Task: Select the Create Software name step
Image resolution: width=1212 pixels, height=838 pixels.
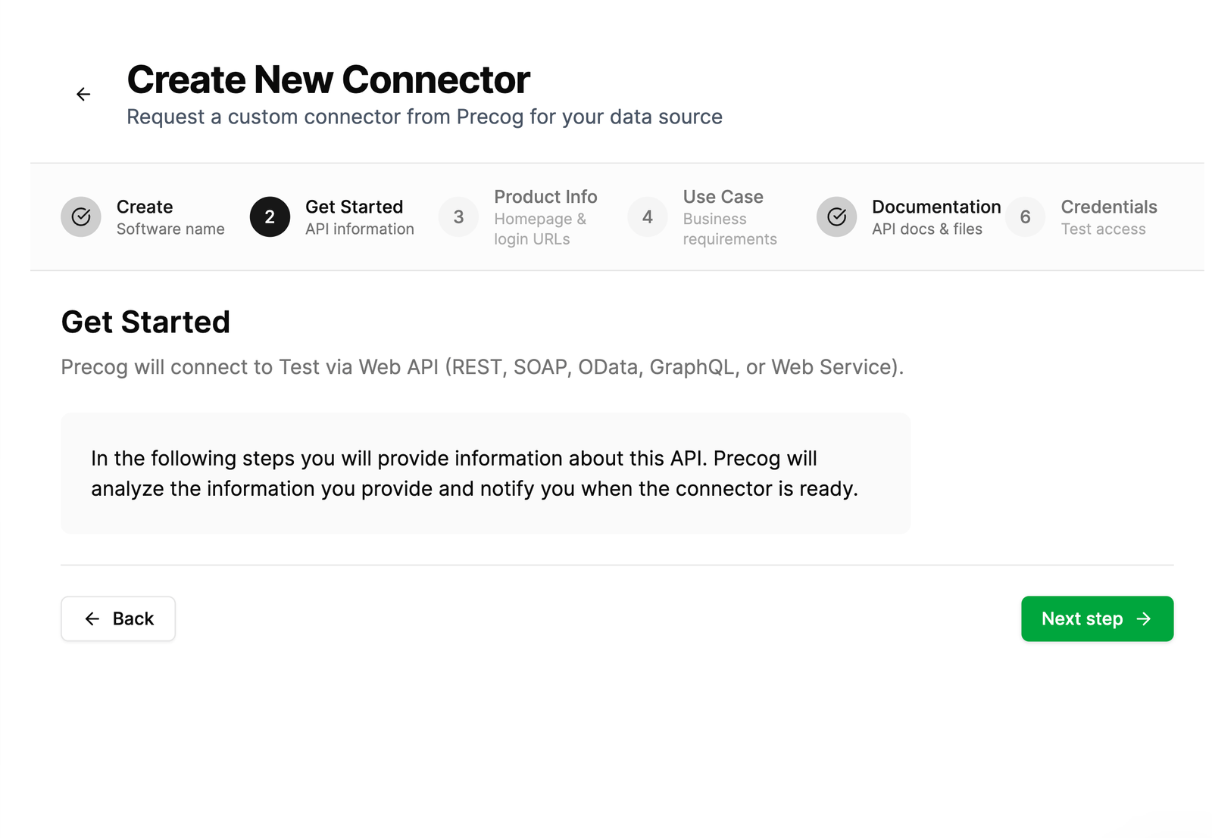Action: 144,217
